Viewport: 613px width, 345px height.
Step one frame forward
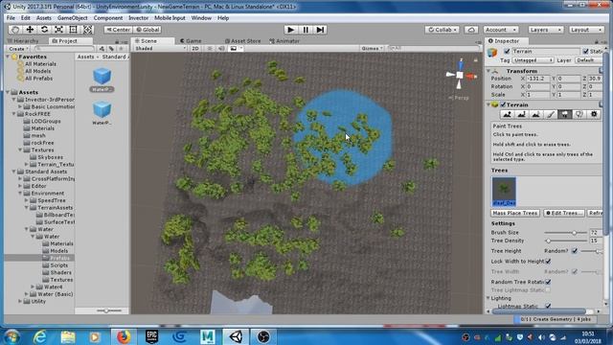click(320, 30)
